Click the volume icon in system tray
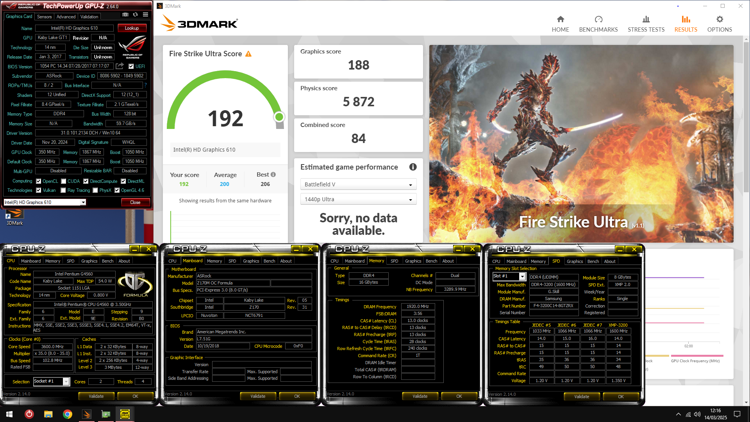 click(697, 414)
